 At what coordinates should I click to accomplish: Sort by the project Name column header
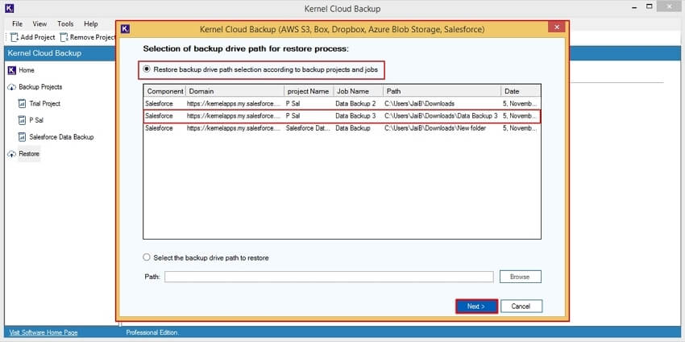click(309, 91)
